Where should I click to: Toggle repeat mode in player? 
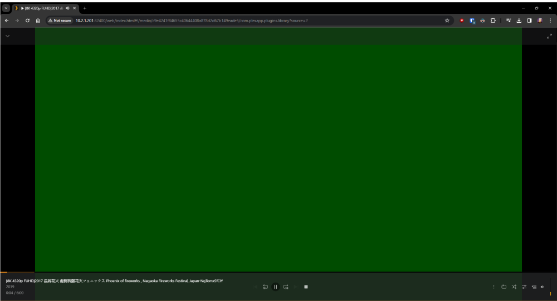504,287
